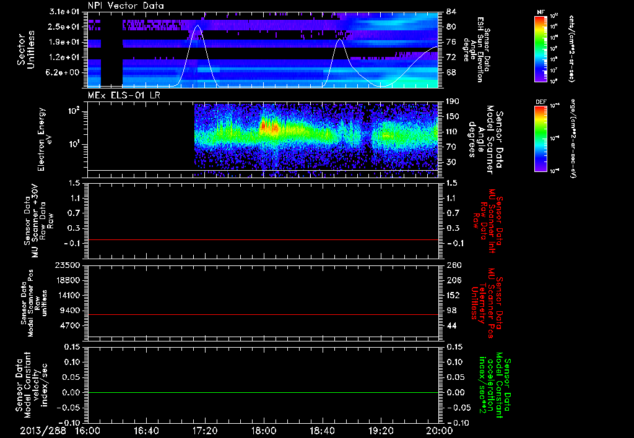The image size is (634, 438).
Task: Click the '3.1e+01' sector axis value
Action: click(64, 12)
